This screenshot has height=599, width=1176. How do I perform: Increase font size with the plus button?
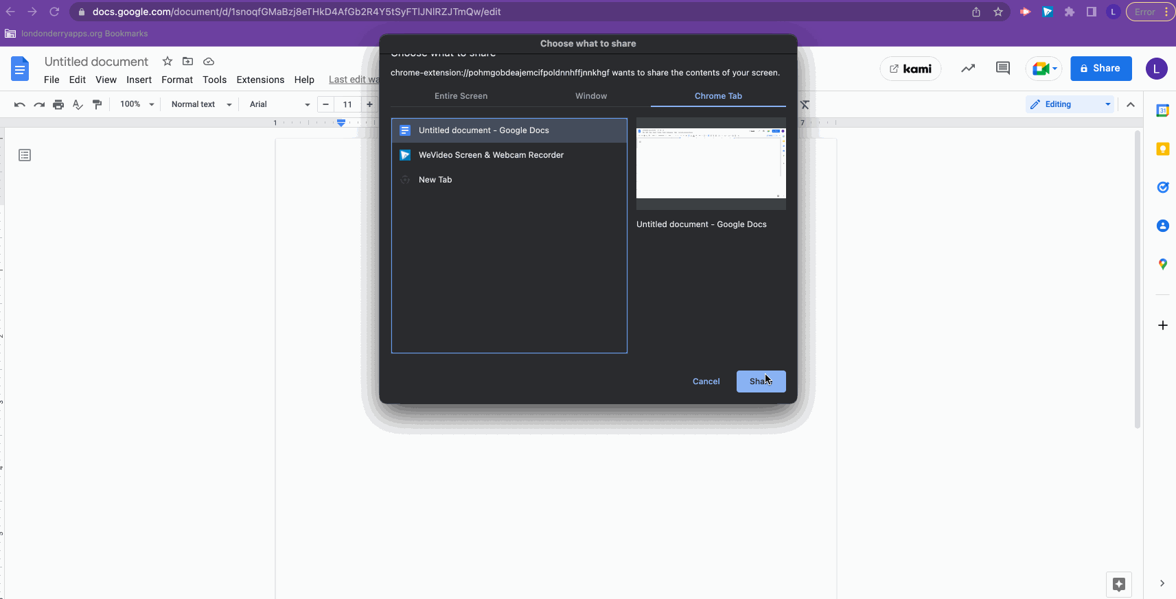(369, 104)
